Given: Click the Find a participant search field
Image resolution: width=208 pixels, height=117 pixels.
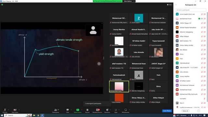Looking at the screenshot, I should coord(191,10).
